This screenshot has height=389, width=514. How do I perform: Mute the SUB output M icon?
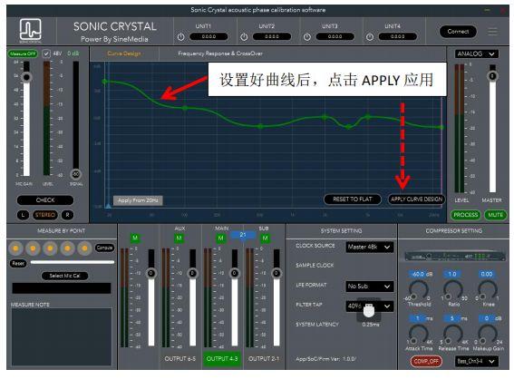pyautogui.click(x=266, y=238)
